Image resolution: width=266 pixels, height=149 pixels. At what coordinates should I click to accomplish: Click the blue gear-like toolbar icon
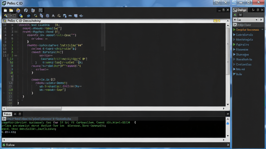29,16
